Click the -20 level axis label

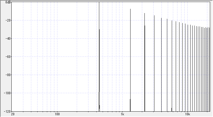click(8, 20)
